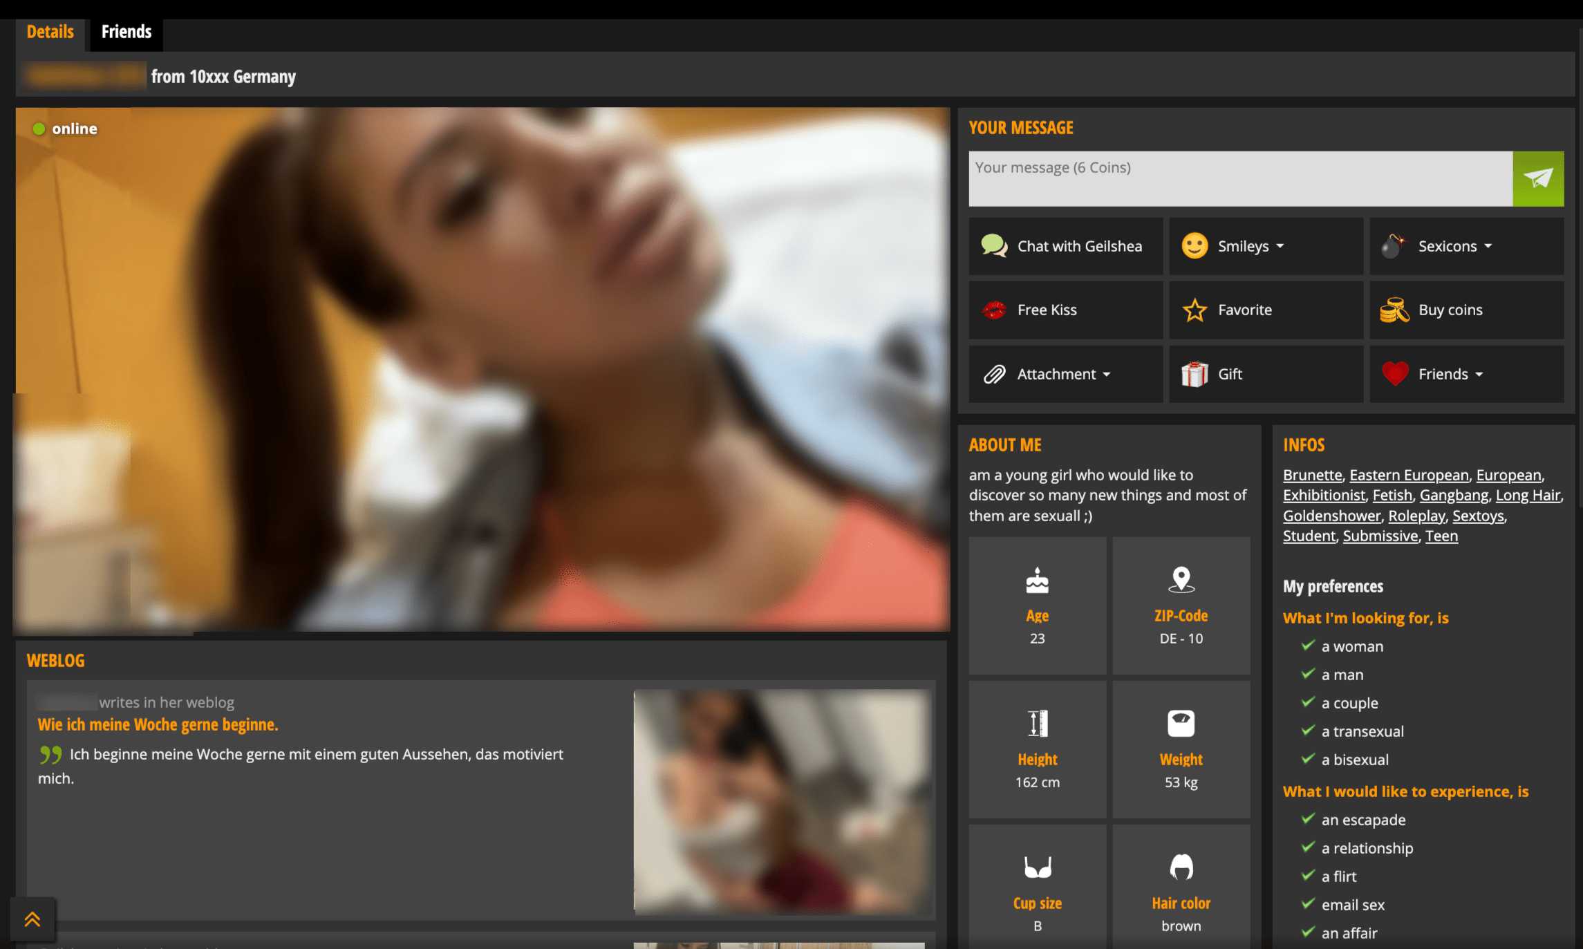This screenshot has height=949, width=1583.
Task: Expand the Attachment dropdown
Action: (x=1065, y=374)
